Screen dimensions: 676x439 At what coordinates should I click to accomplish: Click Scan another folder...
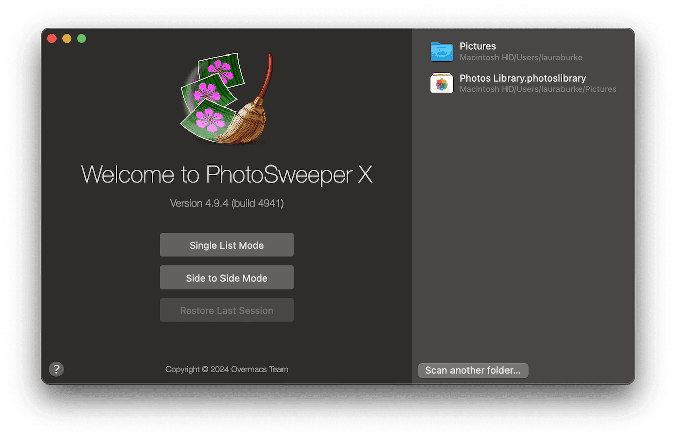pos(473,370)
